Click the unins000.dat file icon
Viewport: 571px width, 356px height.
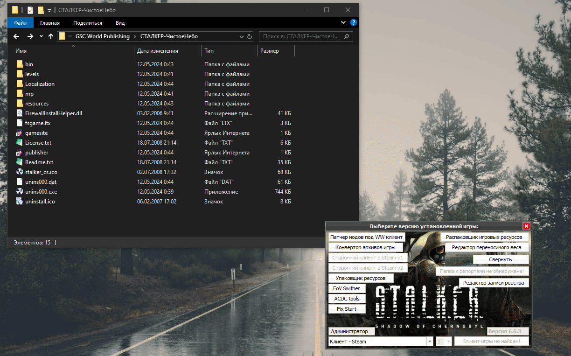click(x=19, y=182)
